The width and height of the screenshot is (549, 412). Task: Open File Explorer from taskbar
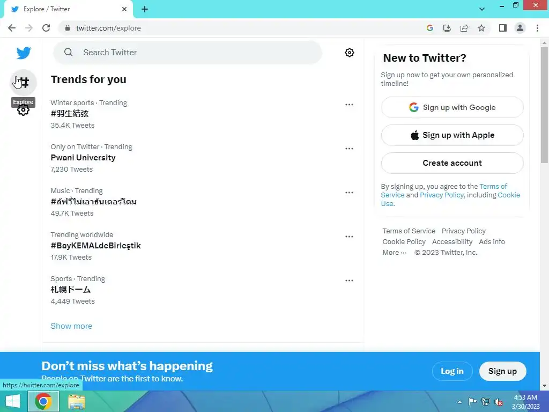(x=76, y=401)
